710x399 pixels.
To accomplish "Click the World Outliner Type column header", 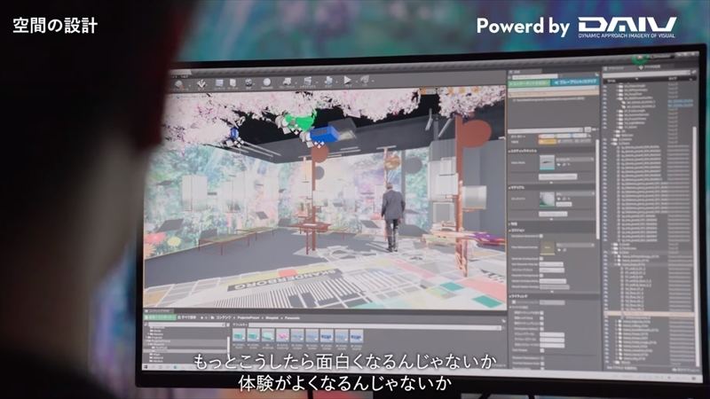I will coord(674,79).
